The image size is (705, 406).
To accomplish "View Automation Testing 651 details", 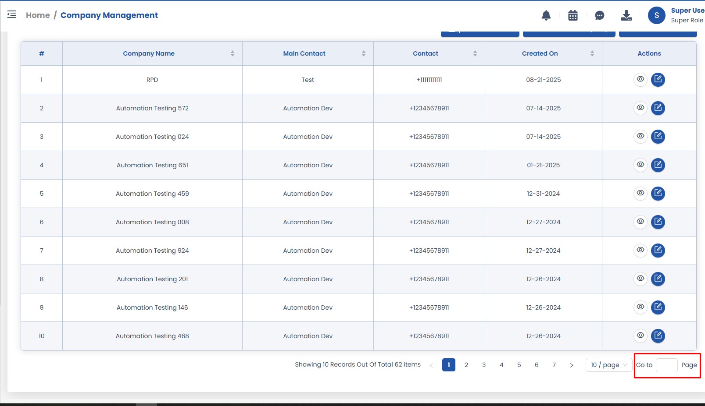I will (641, 165).
